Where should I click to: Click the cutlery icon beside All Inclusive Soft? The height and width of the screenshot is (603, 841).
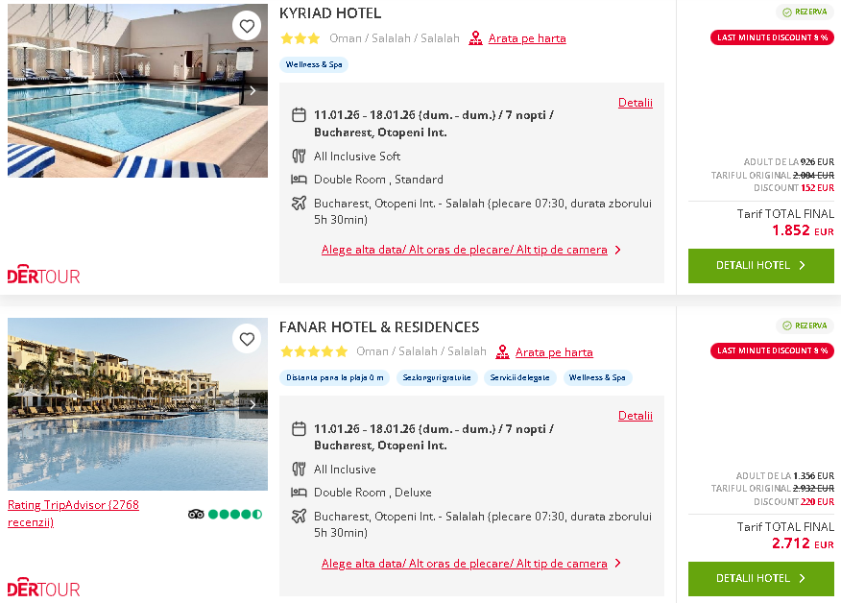[298, 156]
